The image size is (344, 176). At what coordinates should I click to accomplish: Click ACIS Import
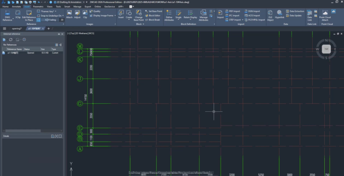(x=252, y=16)
